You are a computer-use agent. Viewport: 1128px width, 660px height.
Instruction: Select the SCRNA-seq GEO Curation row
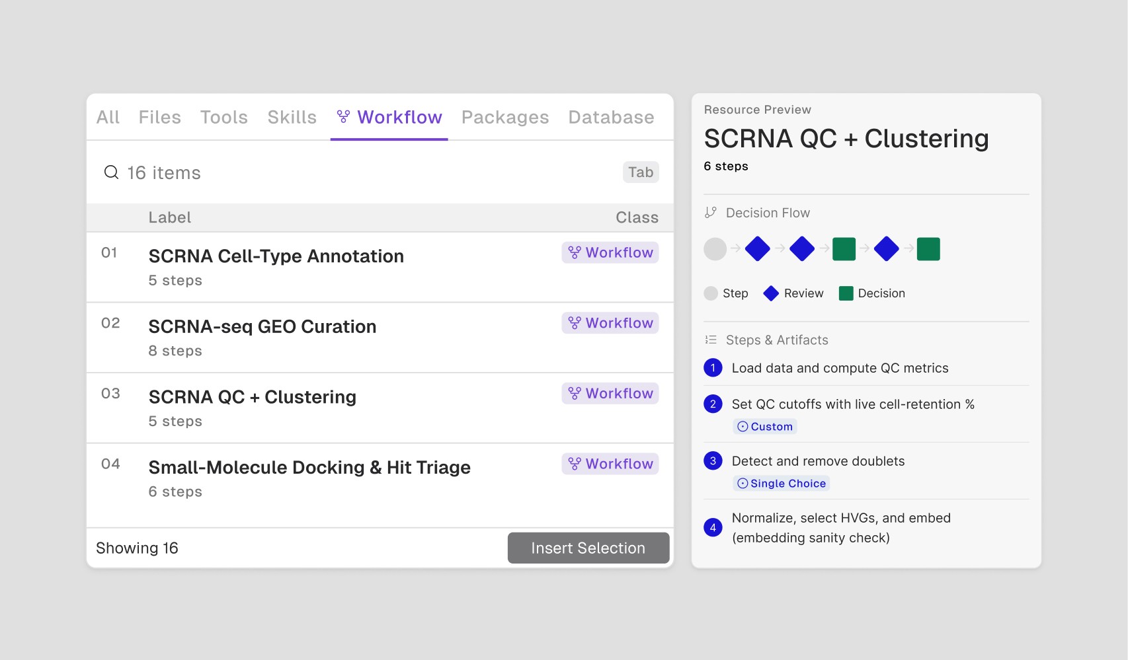pos(380,338)
